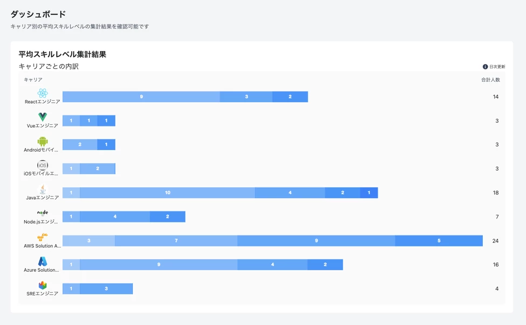Click the Java coffee cup icon

[43, 189]
